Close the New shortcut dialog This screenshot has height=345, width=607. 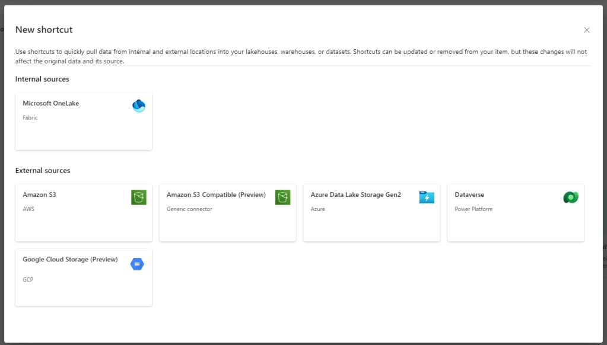pos(586,30)
